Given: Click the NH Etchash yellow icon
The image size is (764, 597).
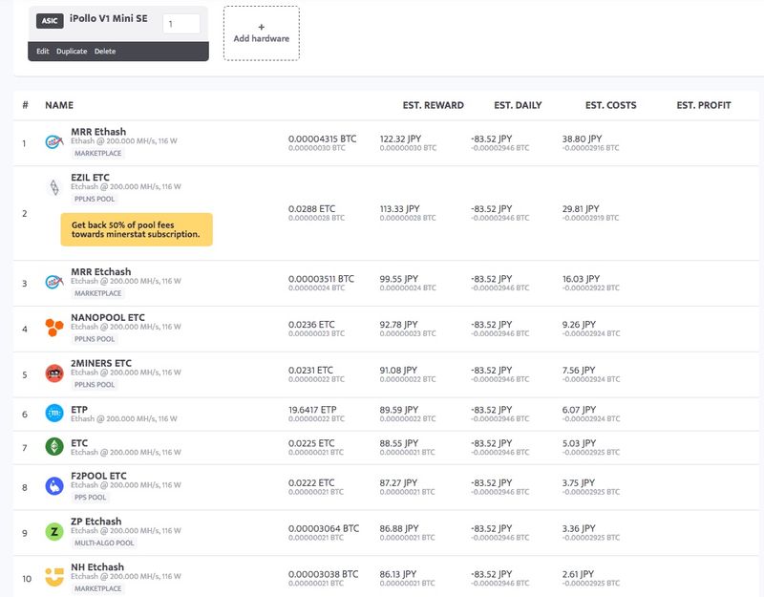Looking at the screenshot, I should (54, 577).
